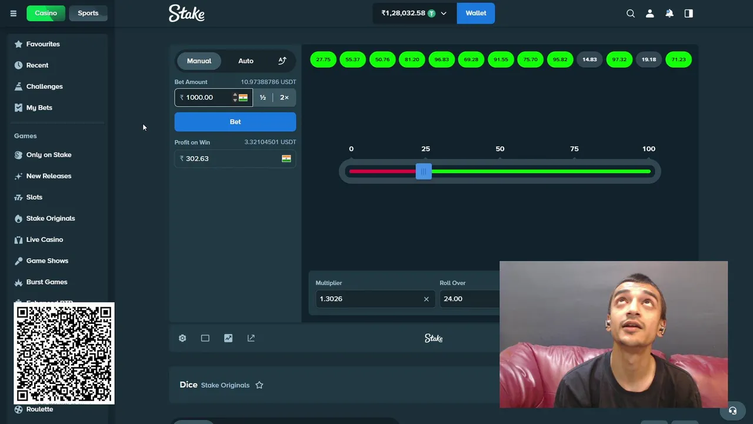Expand the balance currency dropdown

tap(414, 13)
